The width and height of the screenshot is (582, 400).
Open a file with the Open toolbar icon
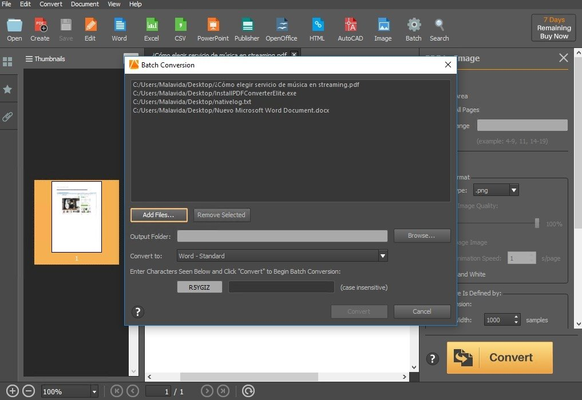pyautogui.click(x=14, y=30)
